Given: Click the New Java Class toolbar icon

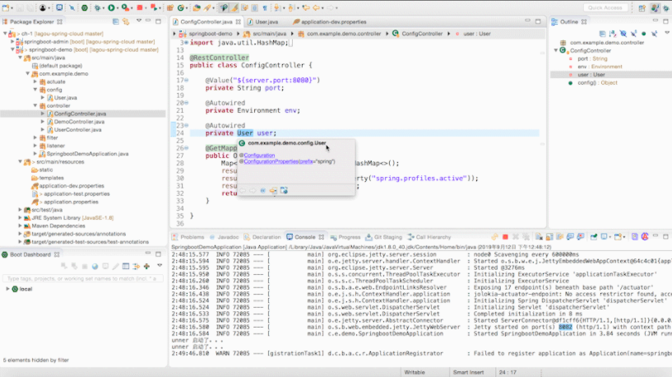Looking at the screenshot, I should (x=181, y=7).
